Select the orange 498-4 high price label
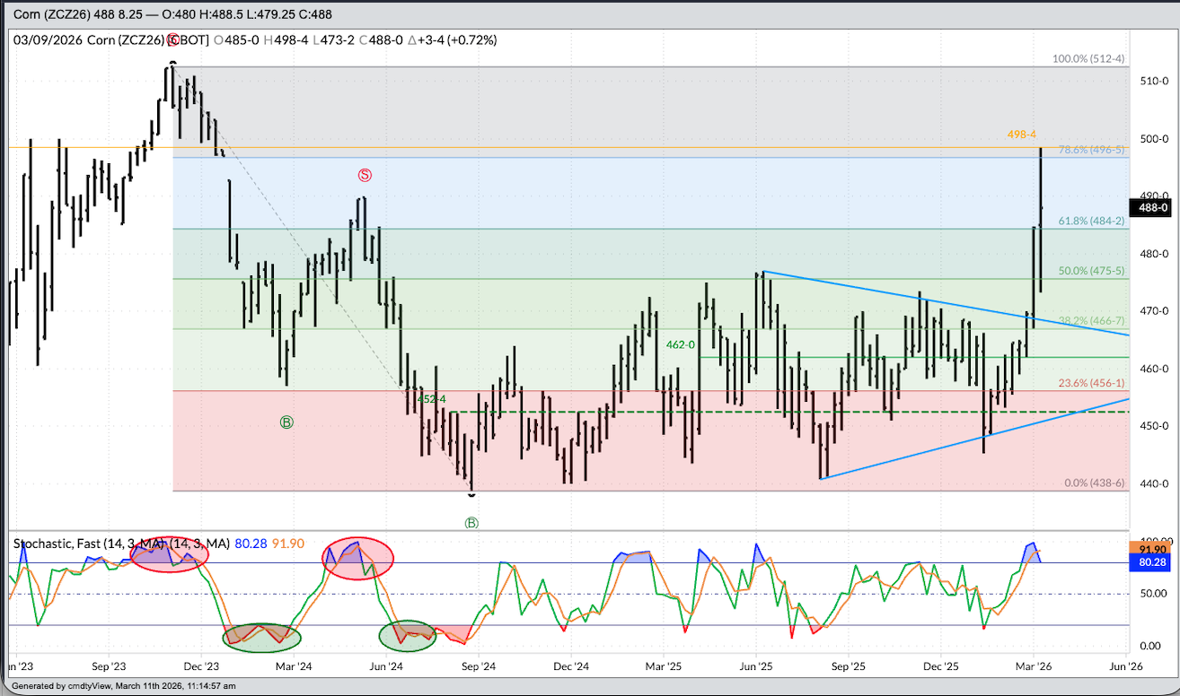1180x696 pixels. [1022, 134]
